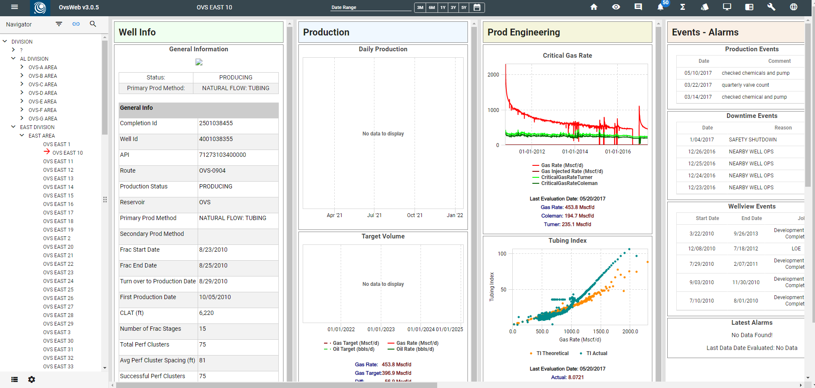Click the navigator link icon

[76, 24]
